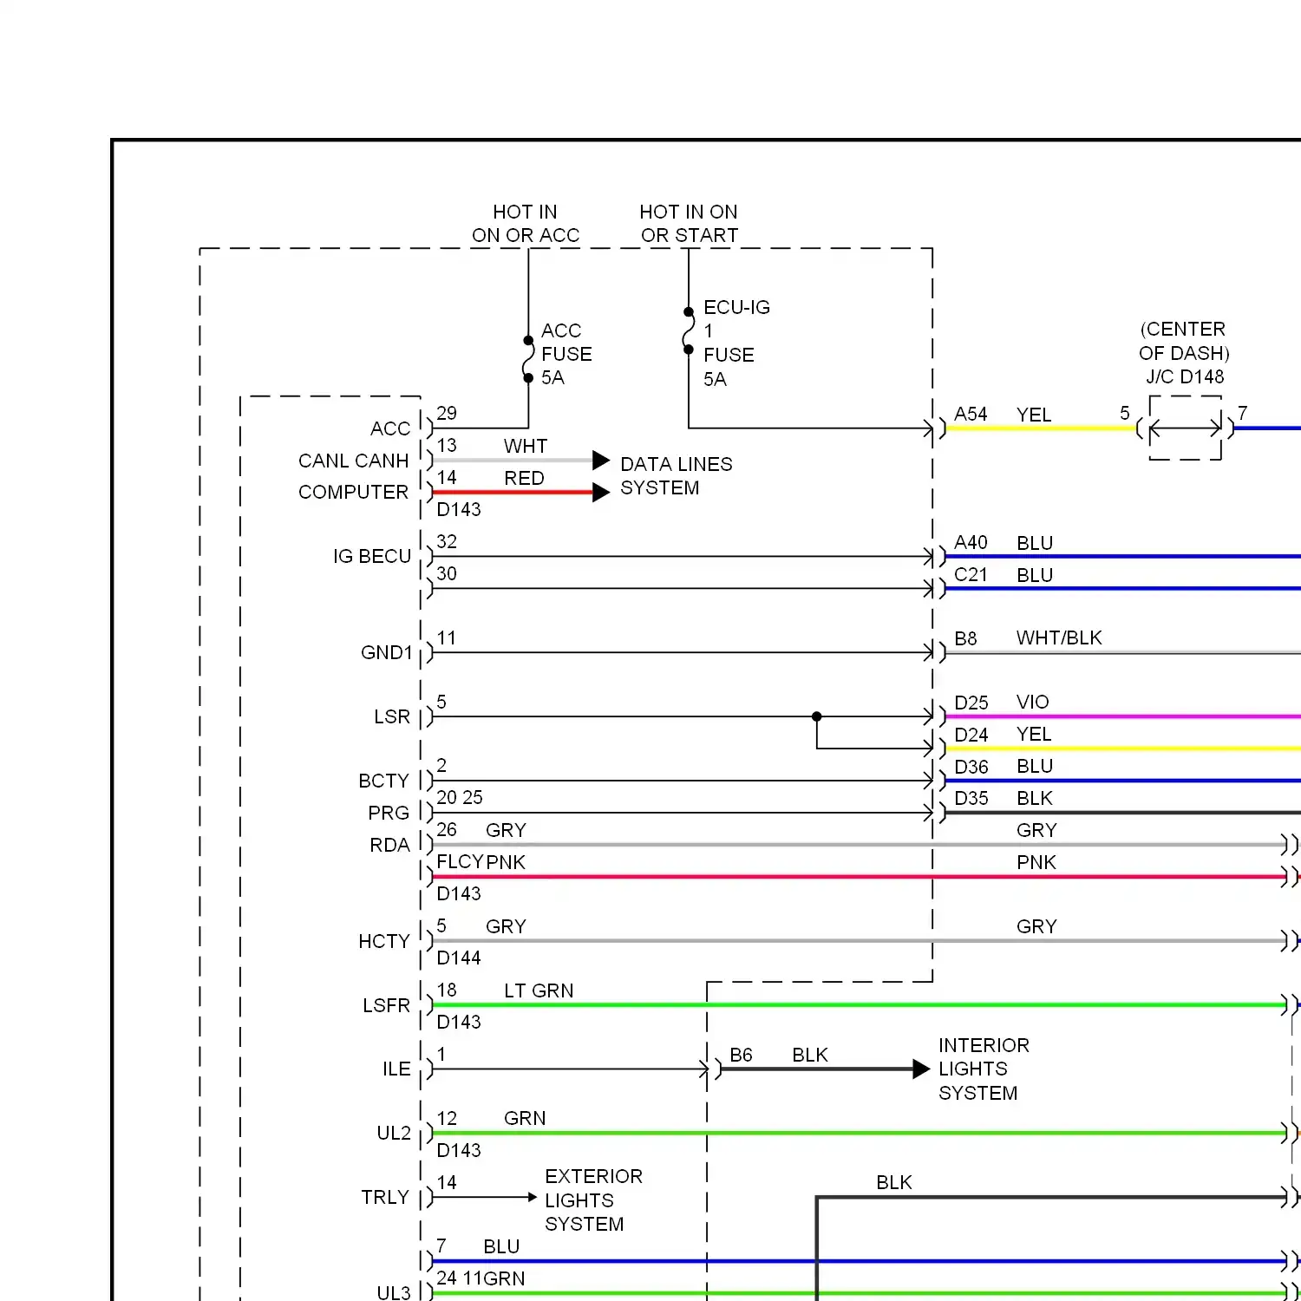
Task: Click the arrowhead on the red CANH wire
Action: click(x=601, y=493)
